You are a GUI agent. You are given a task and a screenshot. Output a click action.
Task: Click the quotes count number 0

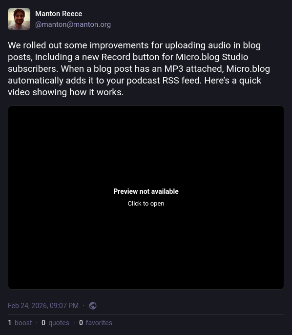pos(43,323)
